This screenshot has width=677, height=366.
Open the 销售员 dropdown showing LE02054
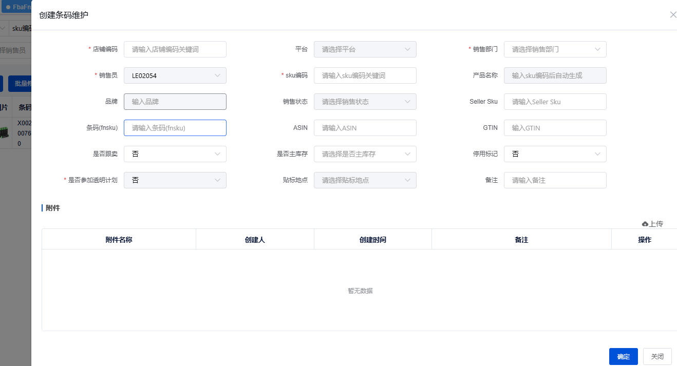(175, 75)
